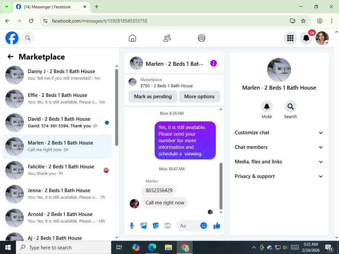339x254 pixels.
Task: Click the Facebook search magnifier icon
Action: pos(28,38)
